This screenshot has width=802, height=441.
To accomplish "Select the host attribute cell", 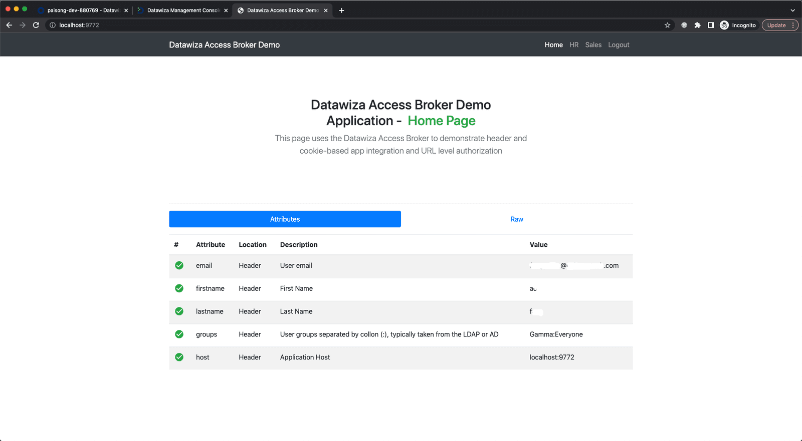I will click(x=203, y=357).
